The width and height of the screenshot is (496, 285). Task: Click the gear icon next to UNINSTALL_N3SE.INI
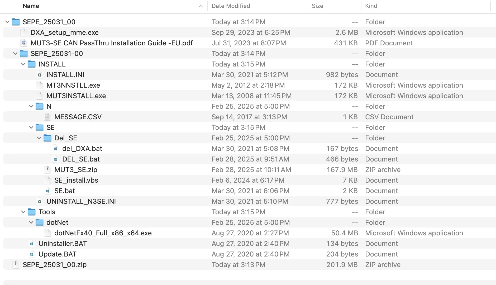point(40,201)
